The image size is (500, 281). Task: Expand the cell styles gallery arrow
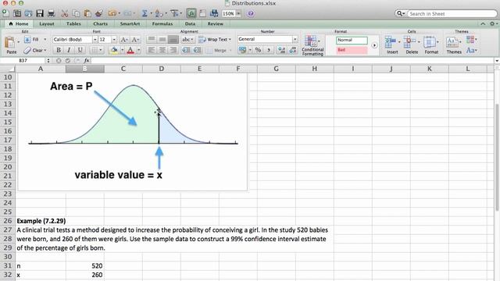point(374,45)
